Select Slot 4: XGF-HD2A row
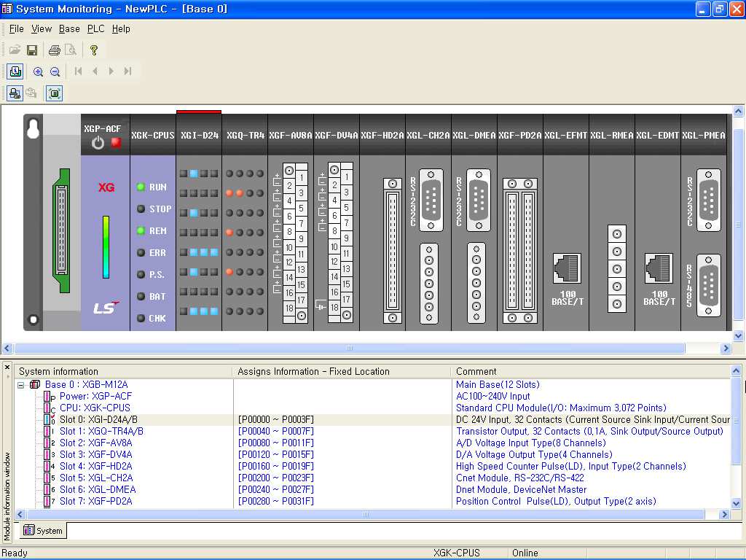The image size is (746, 560). pos(95,466)
